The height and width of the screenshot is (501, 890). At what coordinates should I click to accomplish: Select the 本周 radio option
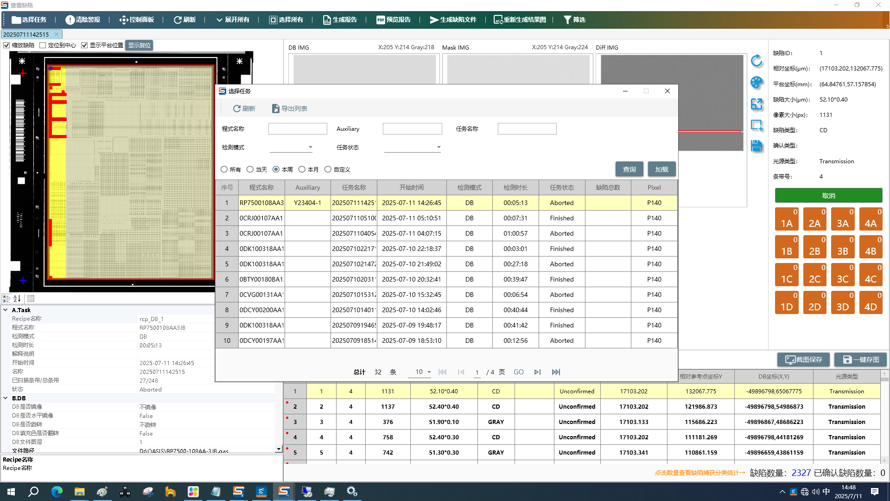click(x=276, y=169)
